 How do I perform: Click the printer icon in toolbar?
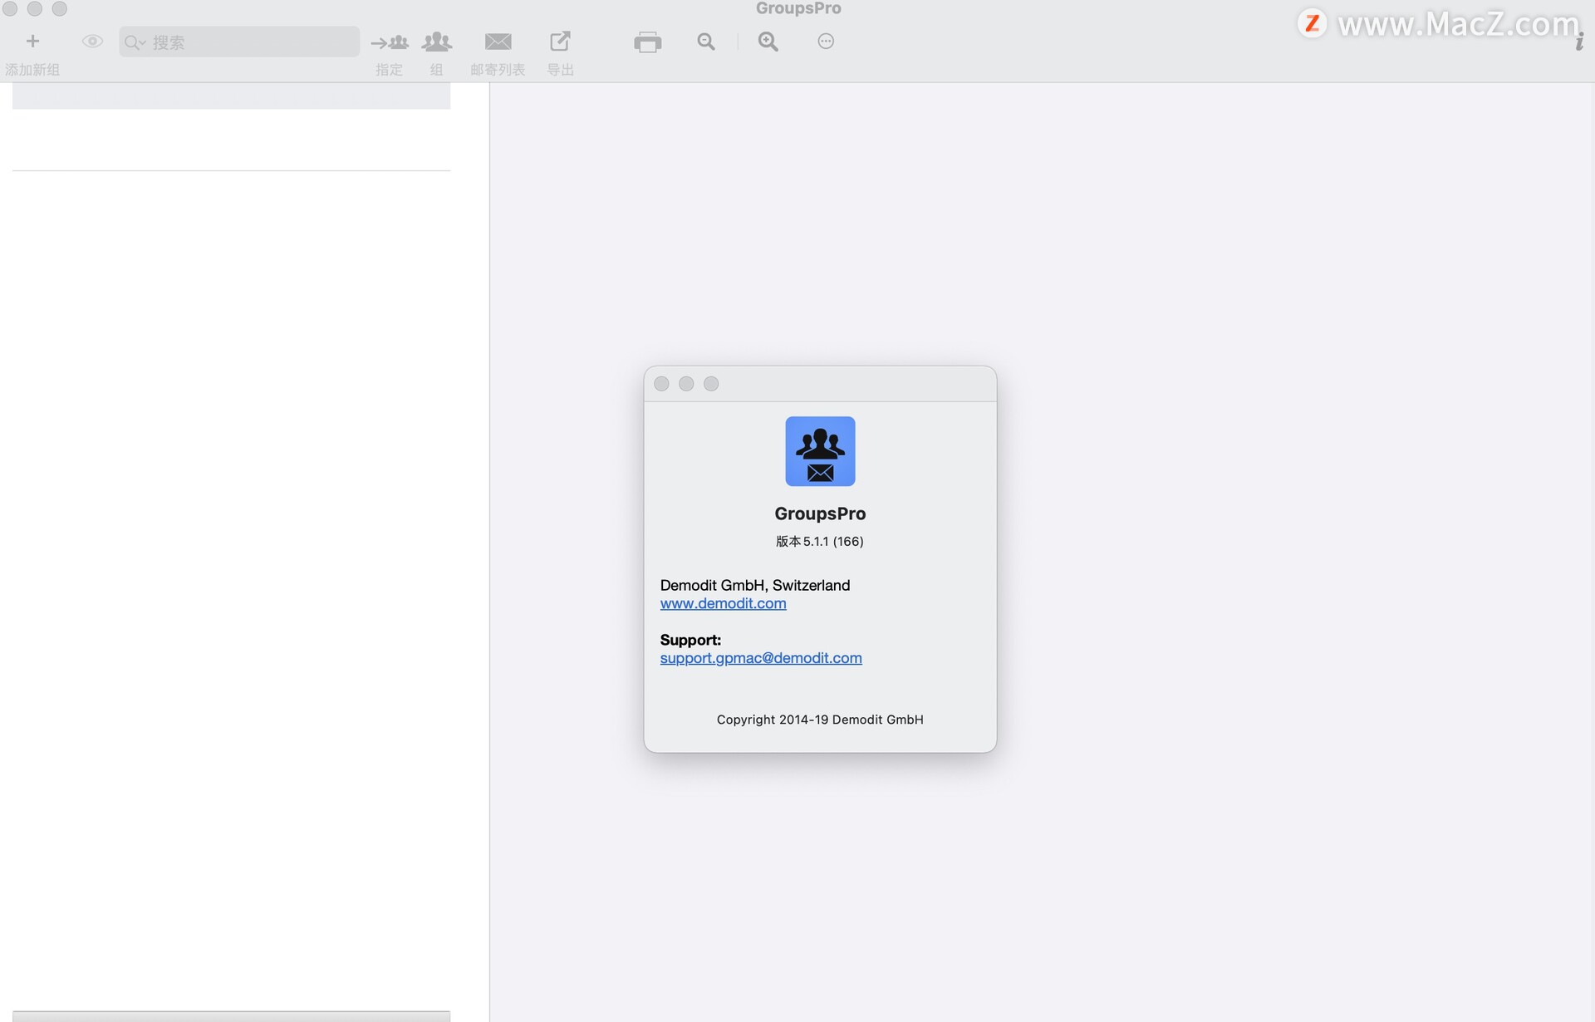pyautogui.click(x=647, y=42)
